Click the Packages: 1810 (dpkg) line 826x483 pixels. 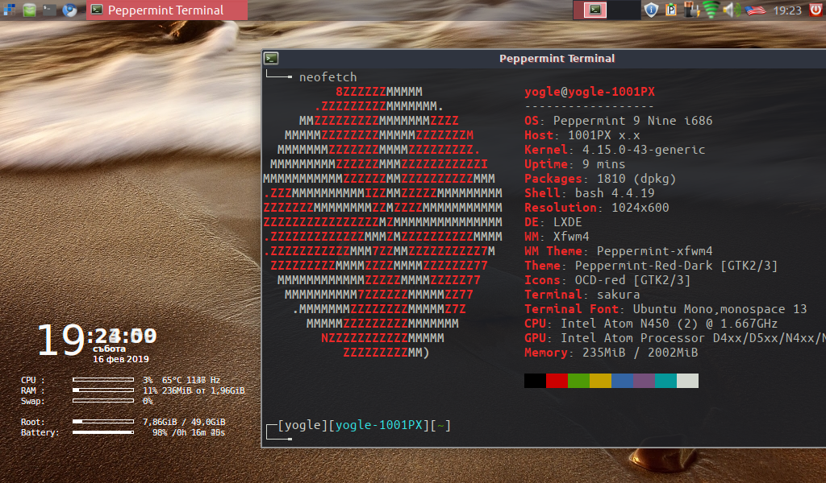point(600,179)
